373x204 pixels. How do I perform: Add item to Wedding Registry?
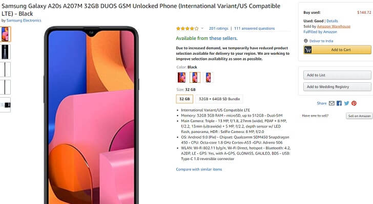point(337,87)
